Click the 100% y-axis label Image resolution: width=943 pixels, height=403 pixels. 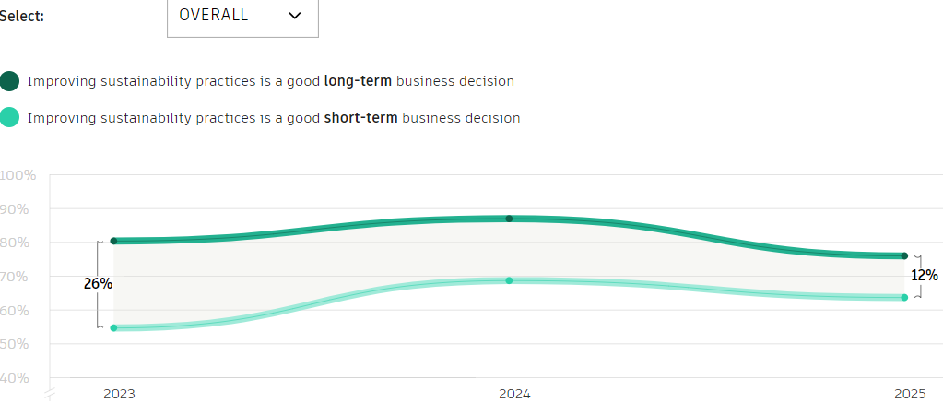[18, 175]
